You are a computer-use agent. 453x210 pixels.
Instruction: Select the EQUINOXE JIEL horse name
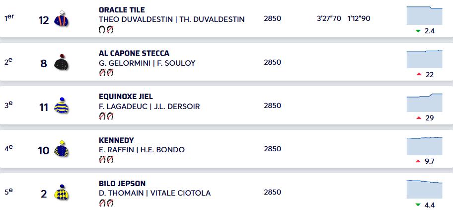[x=126, y=97]
